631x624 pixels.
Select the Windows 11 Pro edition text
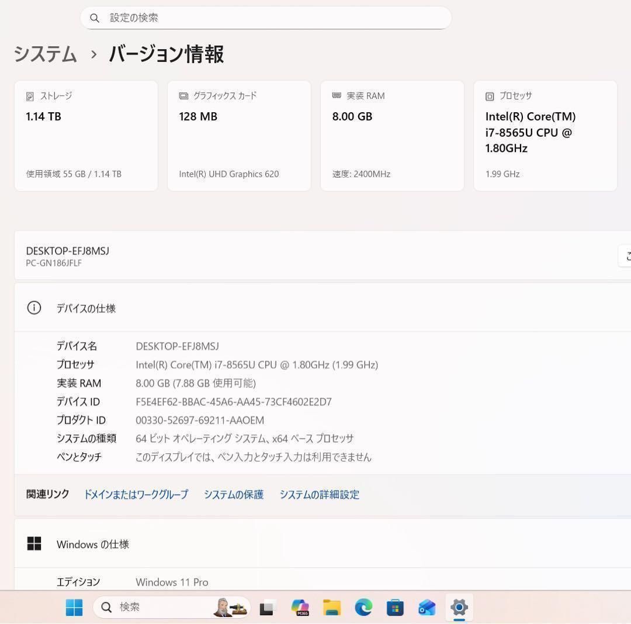click(172, 582)
